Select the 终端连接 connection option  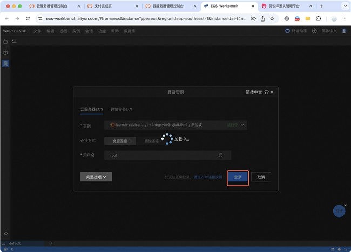152,141
